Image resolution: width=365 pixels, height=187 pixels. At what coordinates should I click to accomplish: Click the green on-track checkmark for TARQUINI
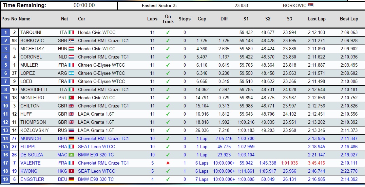point(168,33)
